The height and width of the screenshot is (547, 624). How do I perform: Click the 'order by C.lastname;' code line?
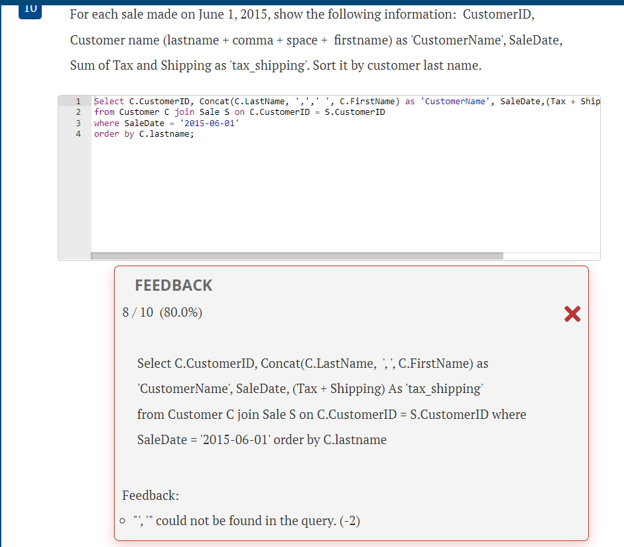click(143, 133)
